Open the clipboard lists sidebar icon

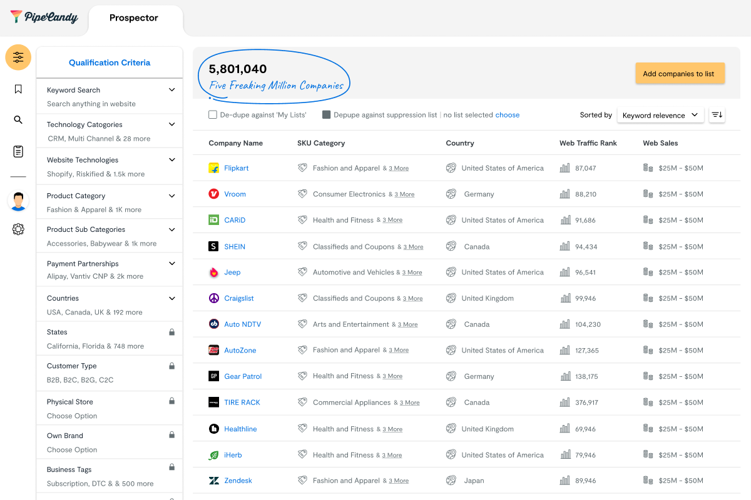(18, 151)
